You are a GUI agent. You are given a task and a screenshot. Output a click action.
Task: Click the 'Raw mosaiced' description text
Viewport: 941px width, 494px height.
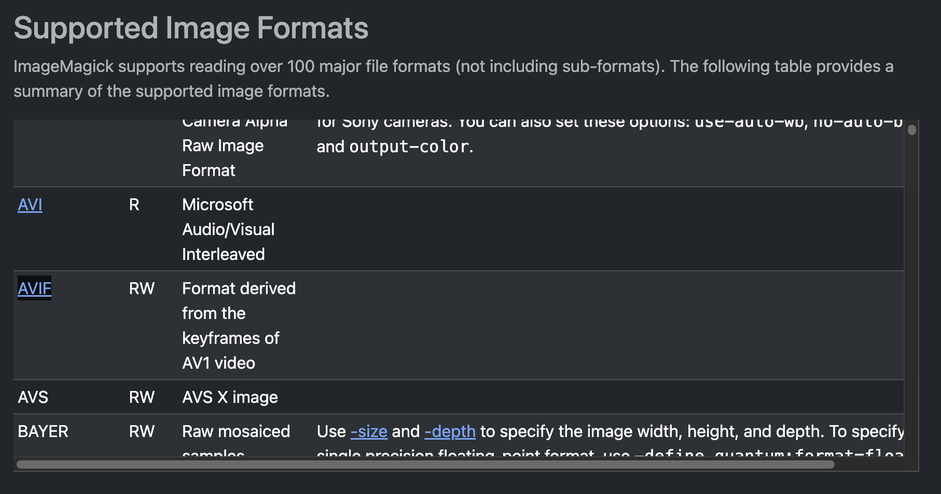[x=236, y=431]
